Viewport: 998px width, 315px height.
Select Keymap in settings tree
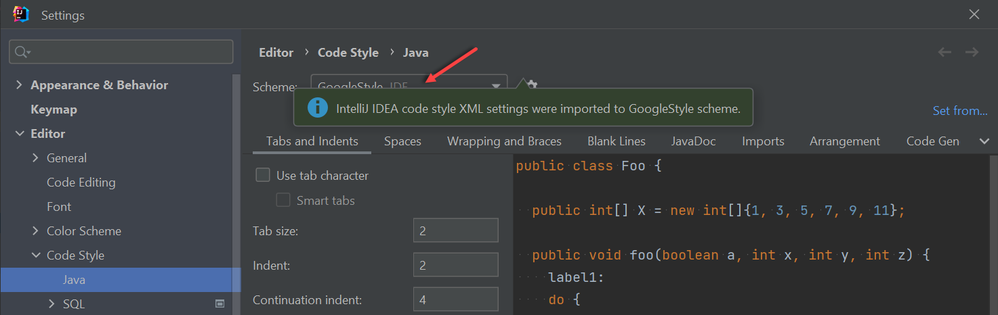[54, 110]
